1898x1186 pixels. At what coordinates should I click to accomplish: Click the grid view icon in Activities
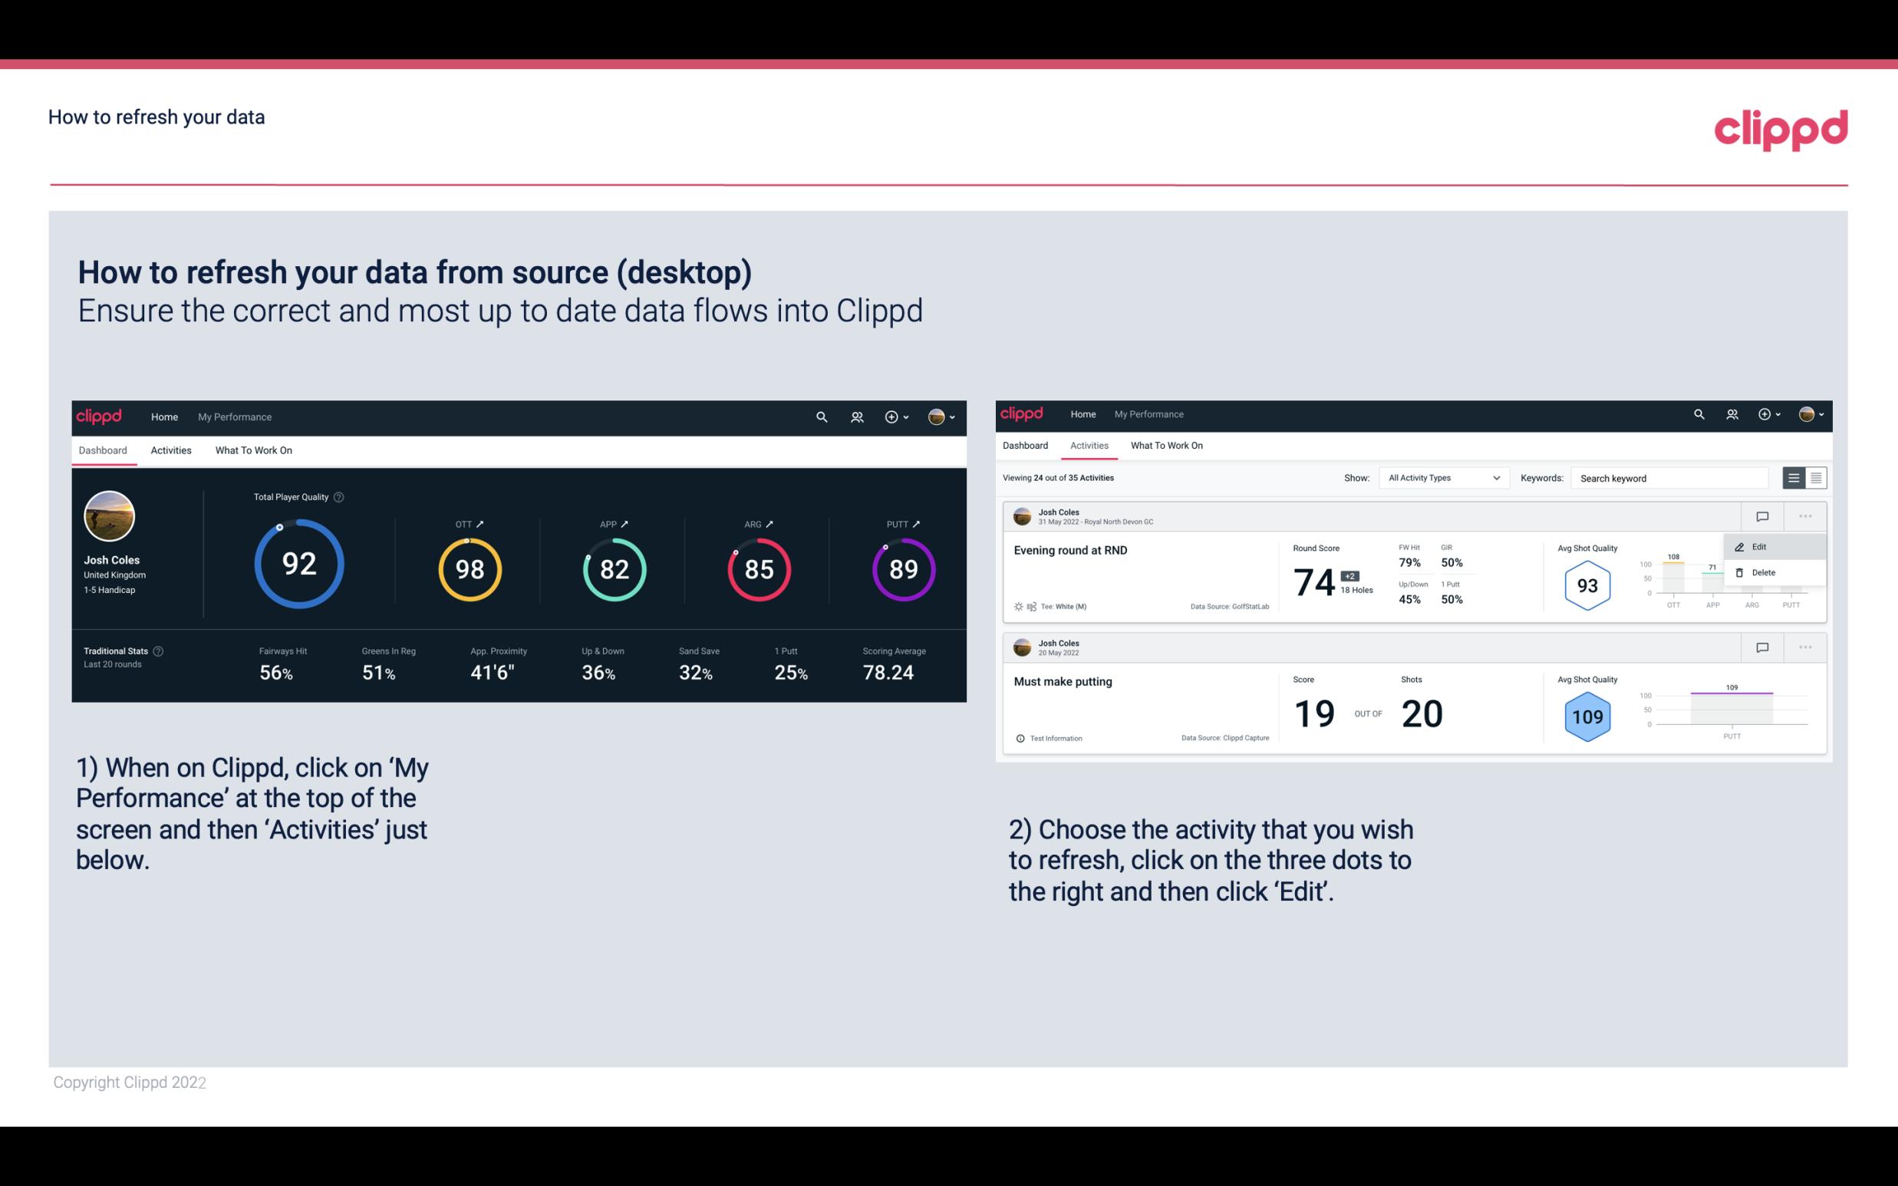click(x=1814, y=477)
